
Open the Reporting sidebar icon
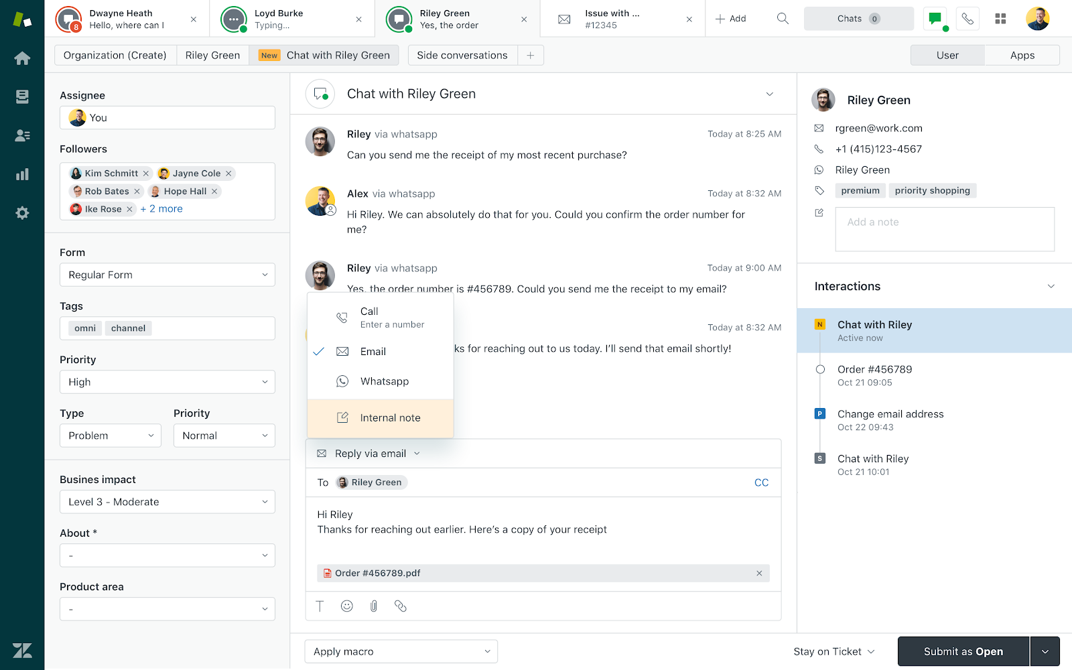(x=22, y=174)
